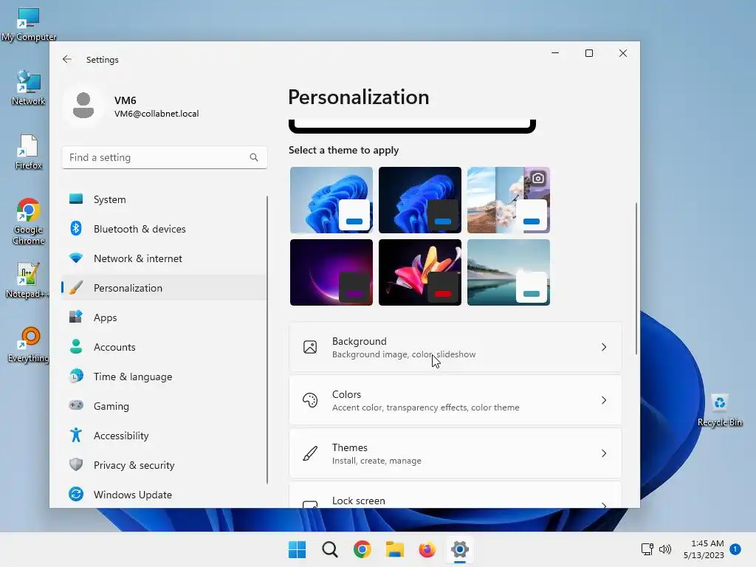Click the Apps icon in sidebar
756x567 pixels.
point(76,317)
